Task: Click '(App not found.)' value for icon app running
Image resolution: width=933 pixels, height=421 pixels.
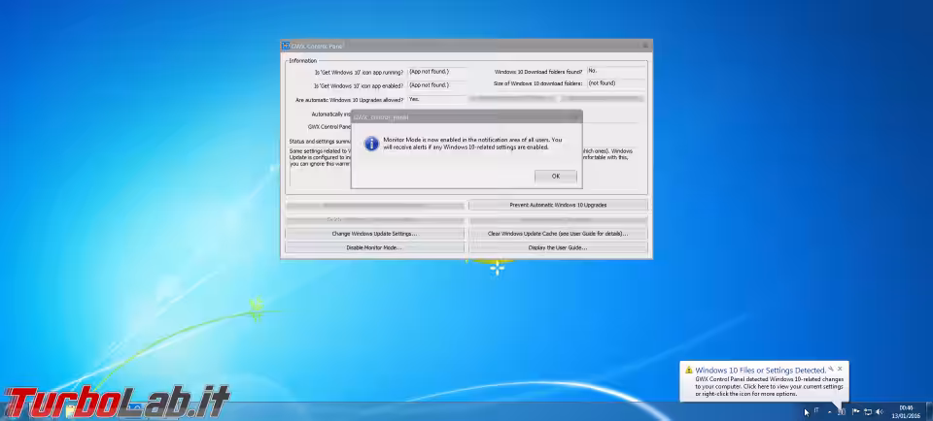Action: click(436, 72)
